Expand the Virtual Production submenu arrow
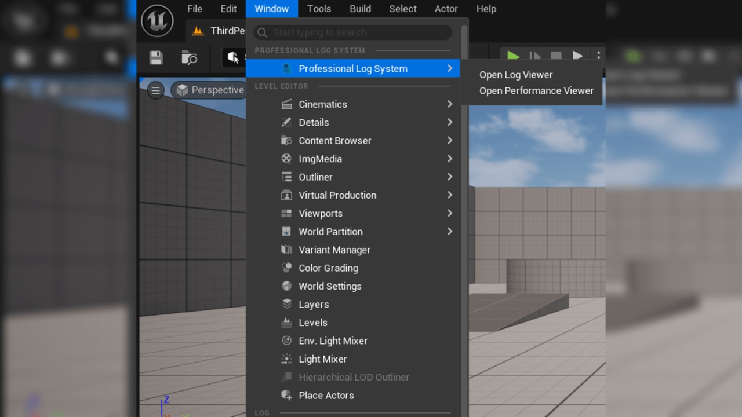The width and height of the screenshot is (742, 417). pos(450,195)
